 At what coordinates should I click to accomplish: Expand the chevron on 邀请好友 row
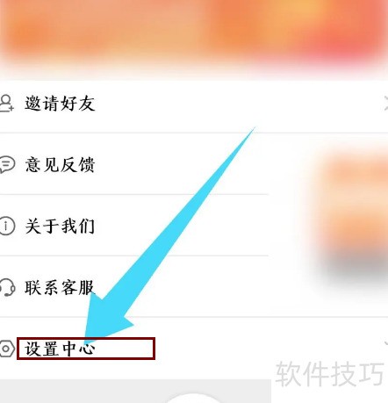(385, 103)
